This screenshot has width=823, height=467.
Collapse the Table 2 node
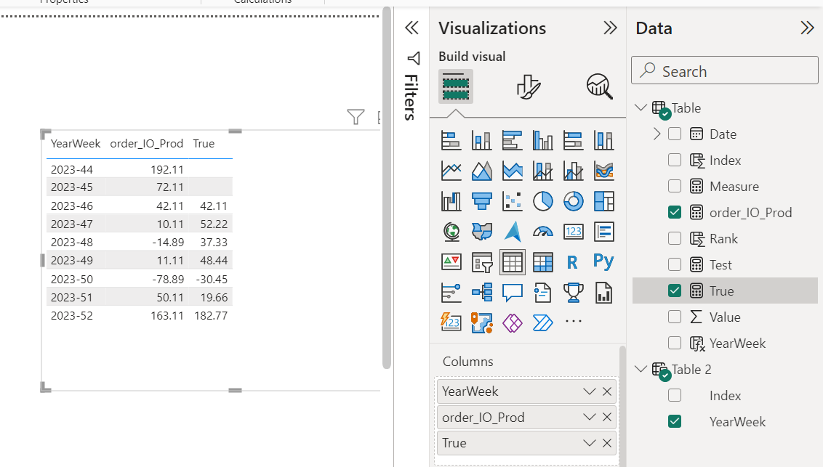(x=641, y=369)
